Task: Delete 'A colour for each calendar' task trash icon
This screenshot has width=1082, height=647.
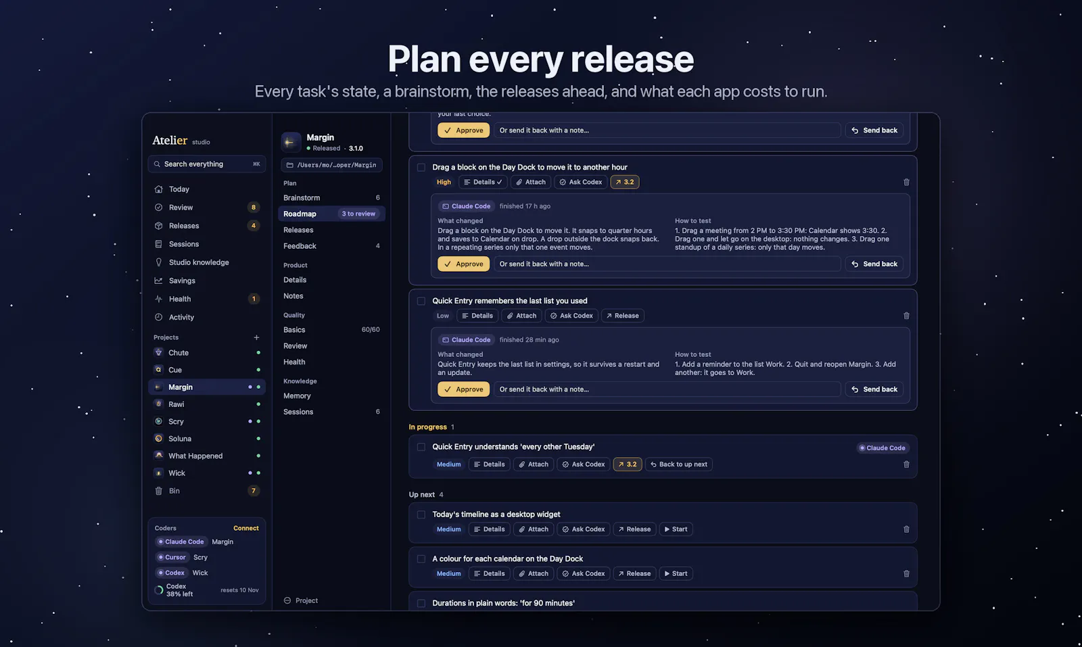Action: 906,574
